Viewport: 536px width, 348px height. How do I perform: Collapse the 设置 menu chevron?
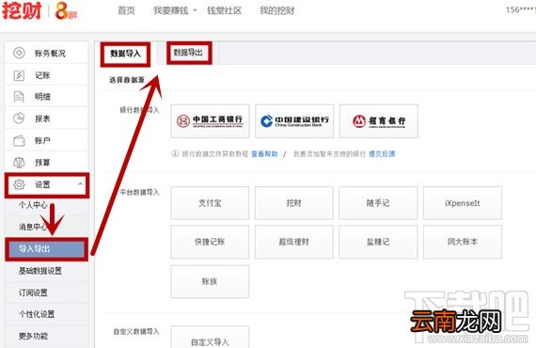80,184
